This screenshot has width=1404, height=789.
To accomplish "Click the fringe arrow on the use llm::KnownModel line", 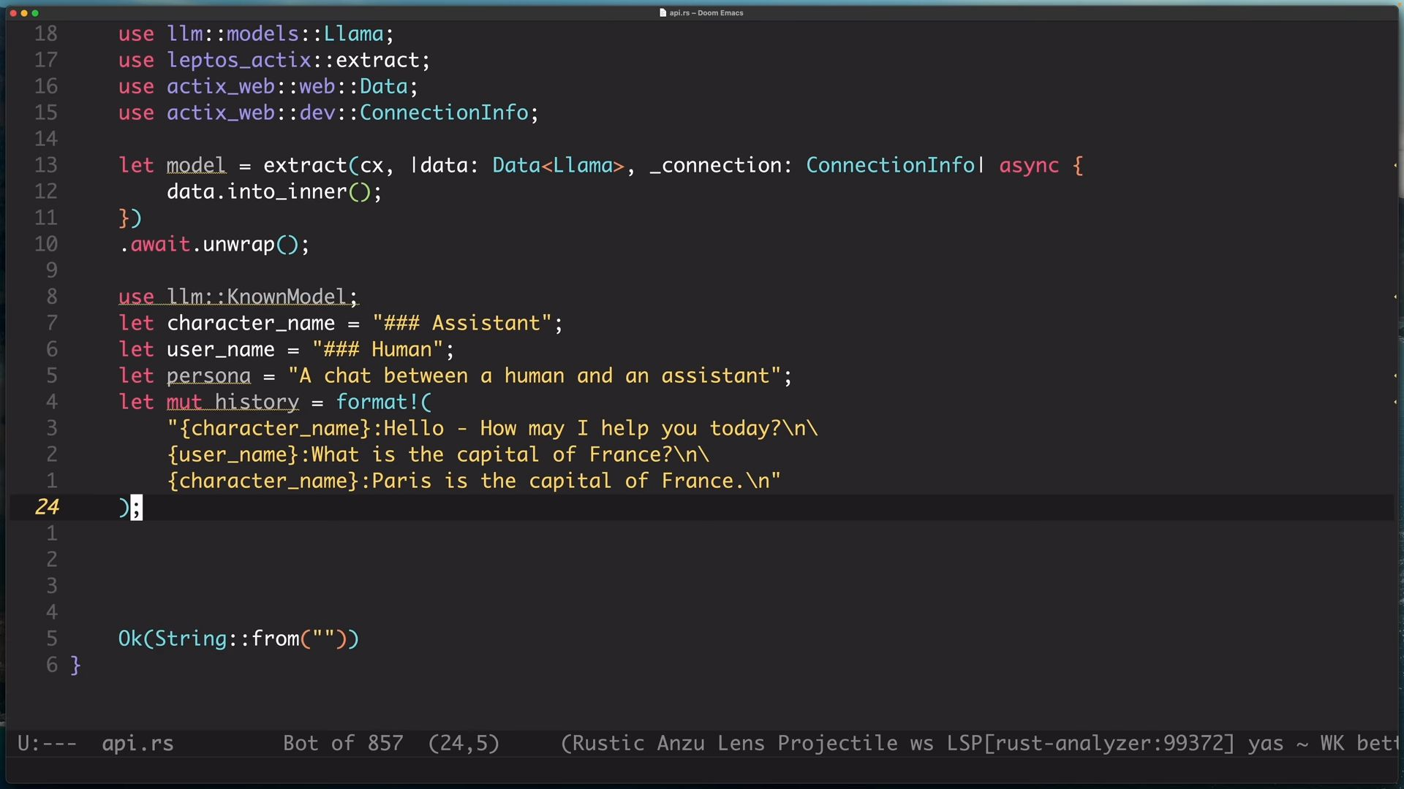I will [1395, 297].
